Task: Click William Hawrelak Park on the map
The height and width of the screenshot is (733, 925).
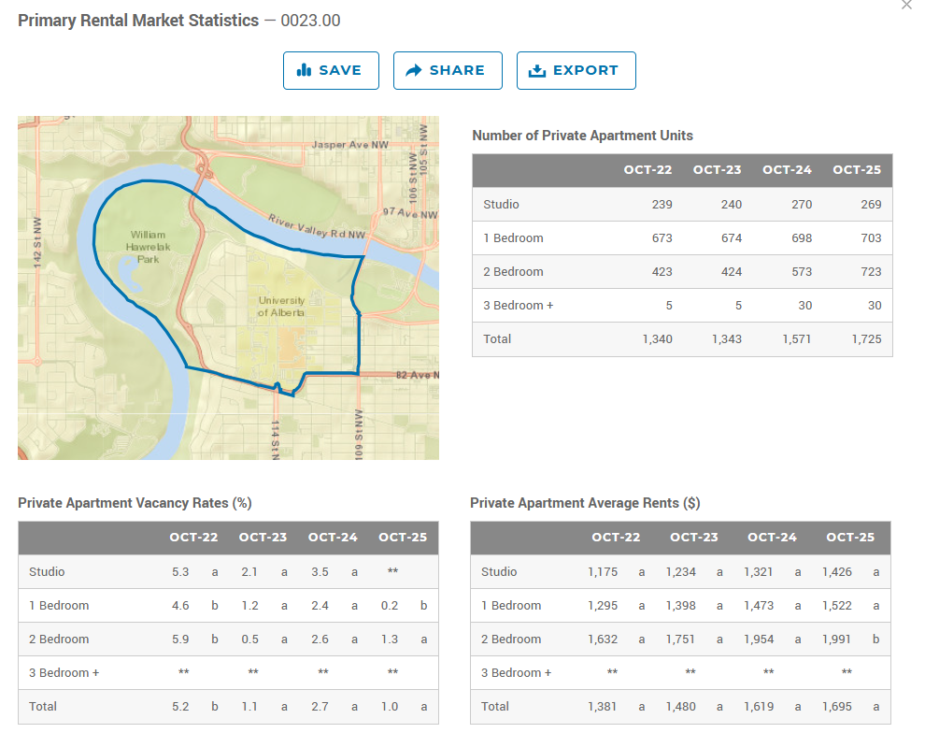Action: (148, 247)
